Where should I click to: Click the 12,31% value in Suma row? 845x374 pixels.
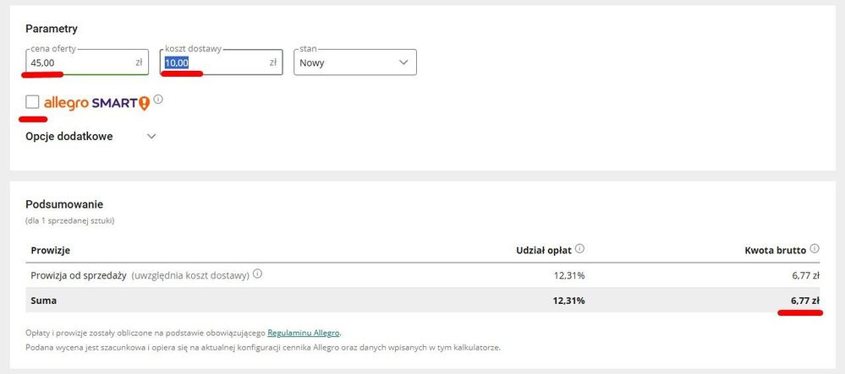pyautogui.click(x=568, y=300)
